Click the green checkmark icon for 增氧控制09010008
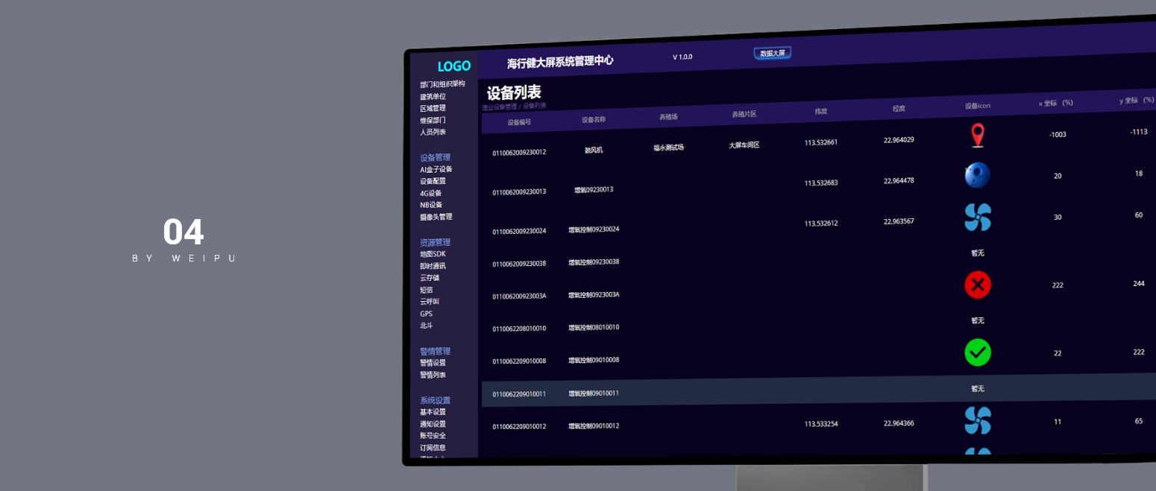 (978, 352)
